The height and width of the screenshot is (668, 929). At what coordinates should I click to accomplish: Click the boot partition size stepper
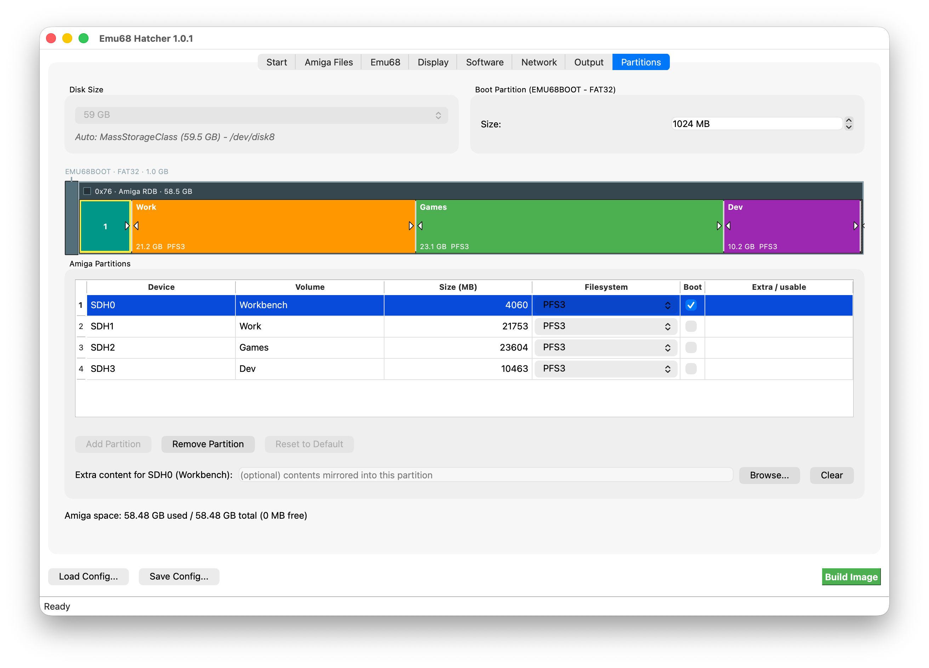tap(849, 123)
